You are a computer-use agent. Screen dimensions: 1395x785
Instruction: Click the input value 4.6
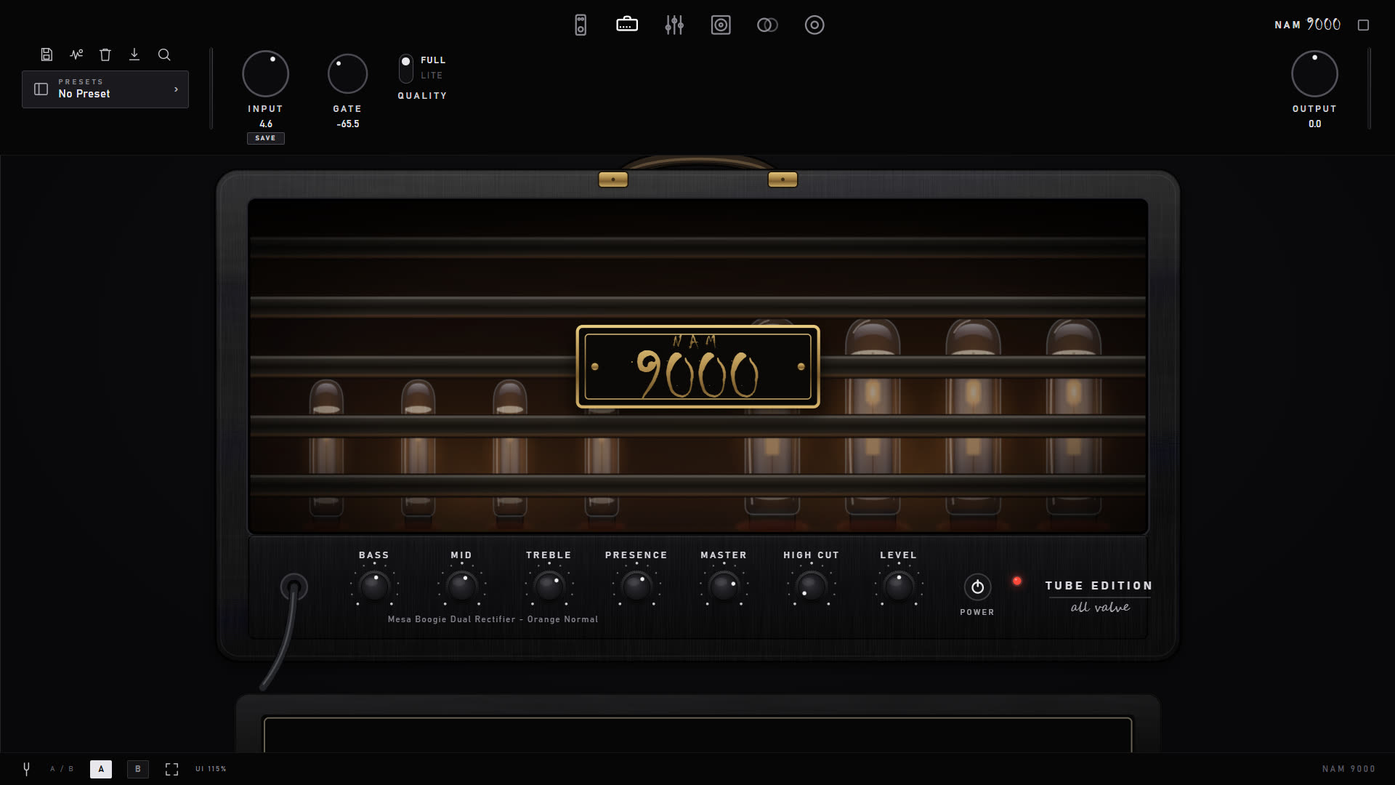tap(266, 124)
